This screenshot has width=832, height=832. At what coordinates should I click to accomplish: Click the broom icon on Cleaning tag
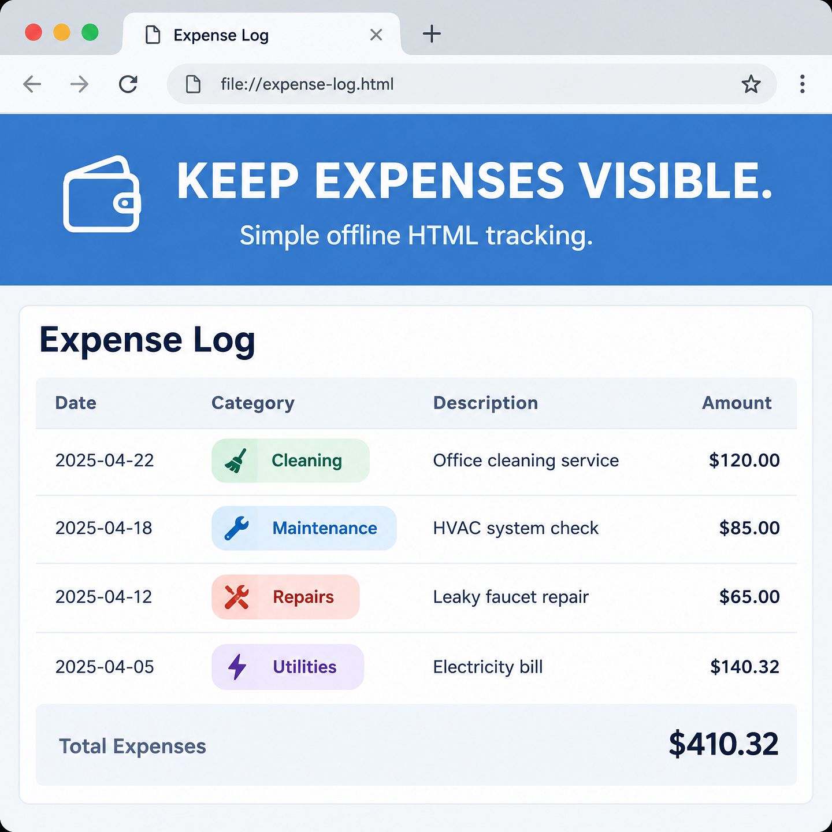pos(235,461)
